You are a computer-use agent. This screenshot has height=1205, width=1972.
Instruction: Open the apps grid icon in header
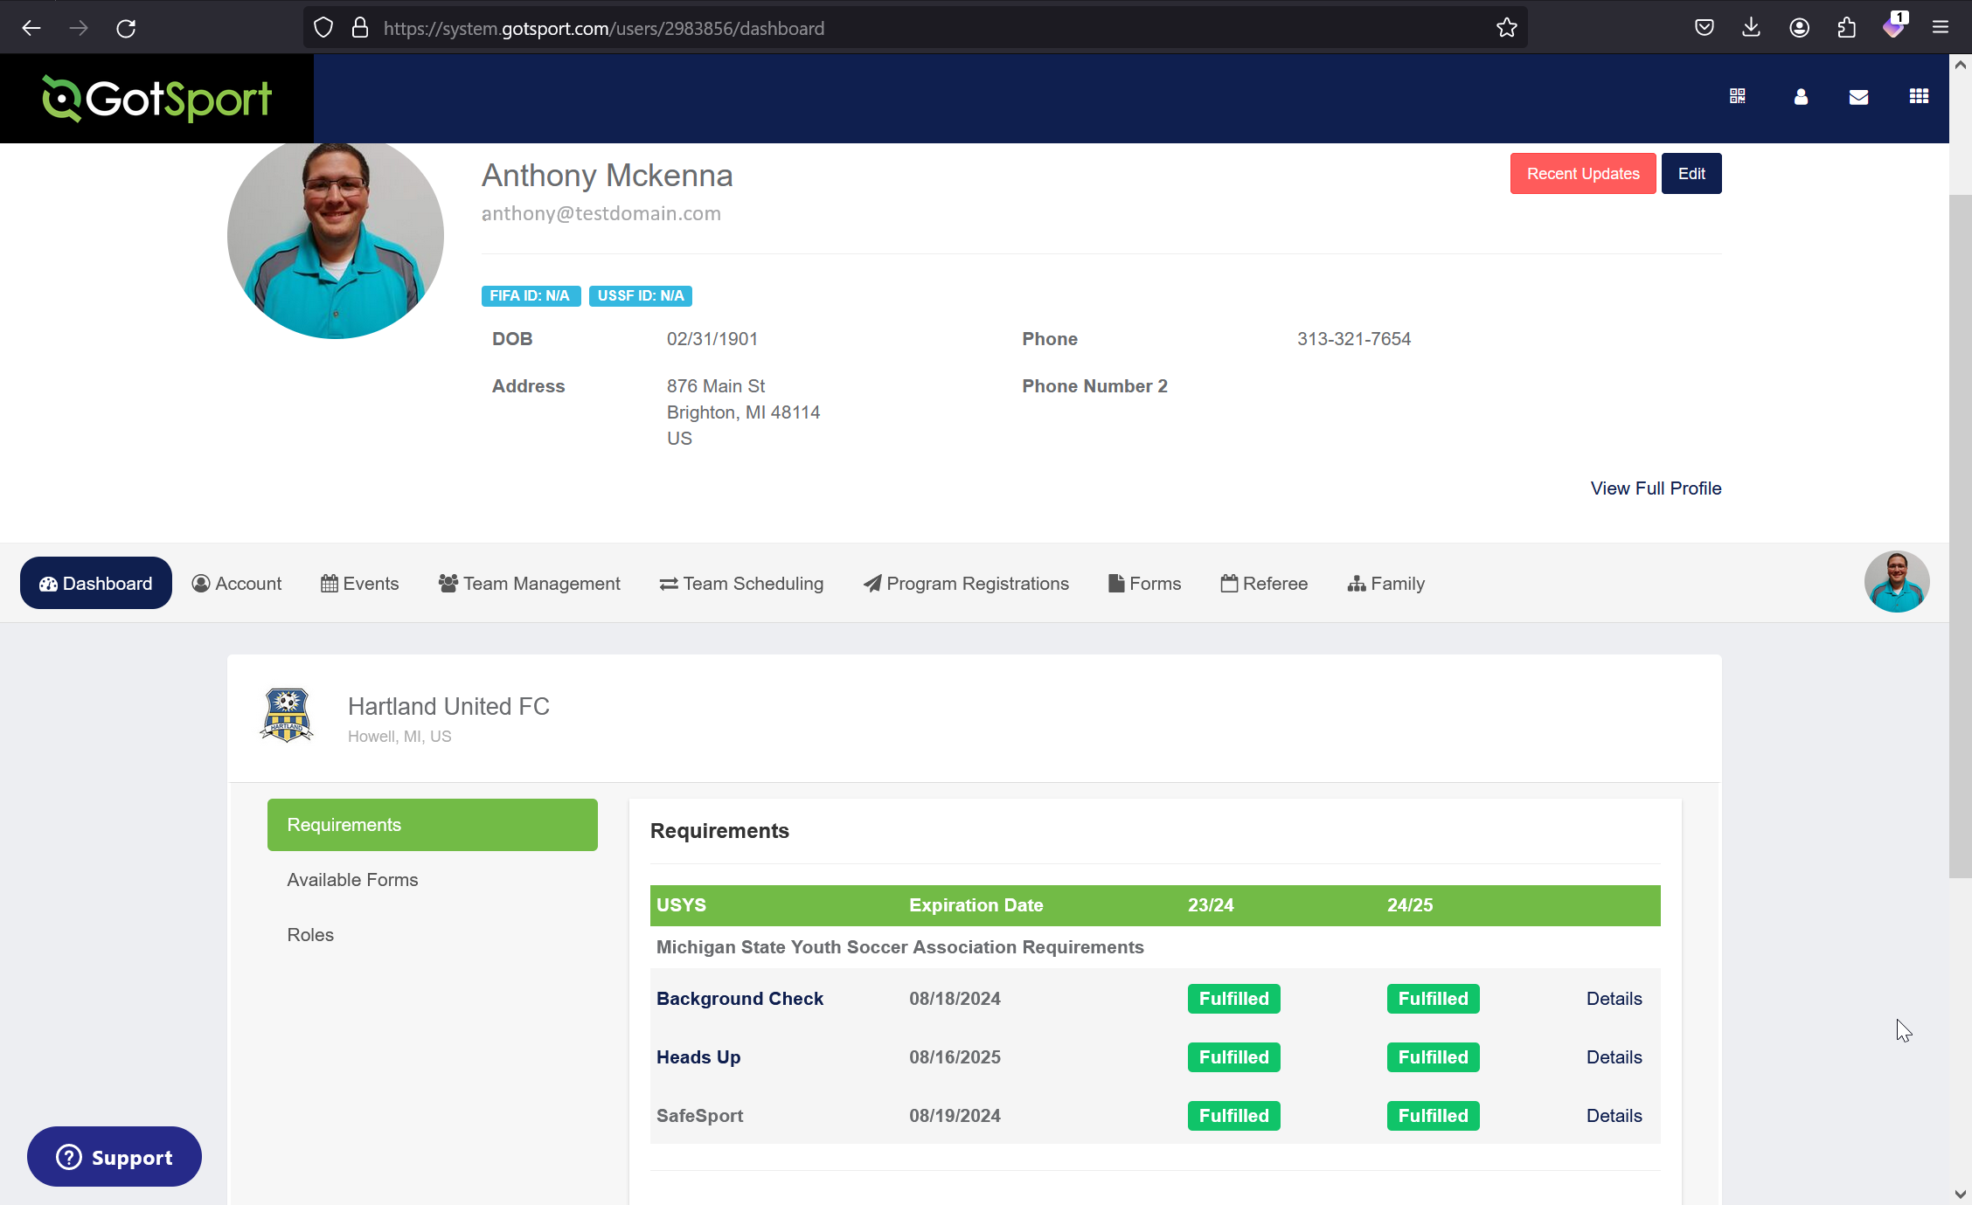coord(1920,96)
